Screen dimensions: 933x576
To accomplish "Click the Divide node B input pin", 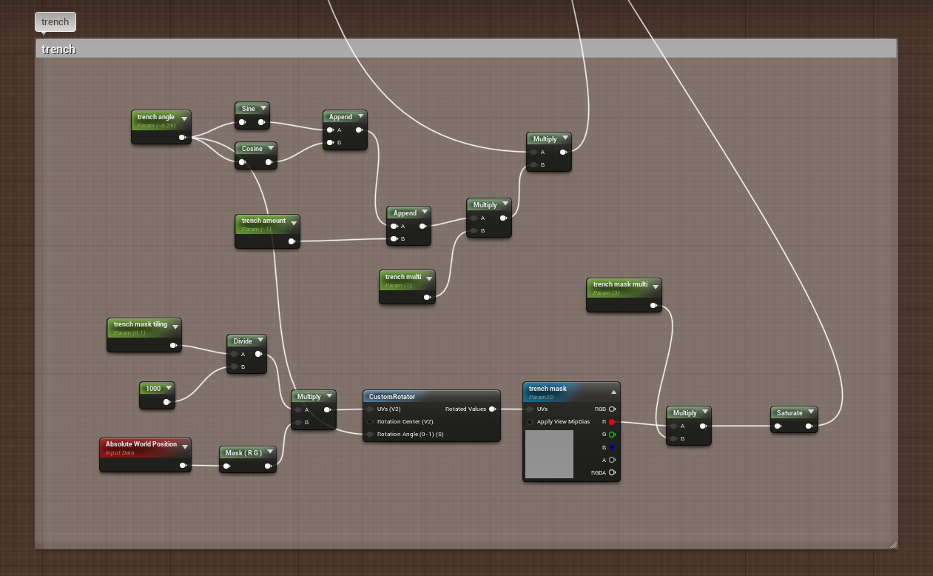I will 235,366.
